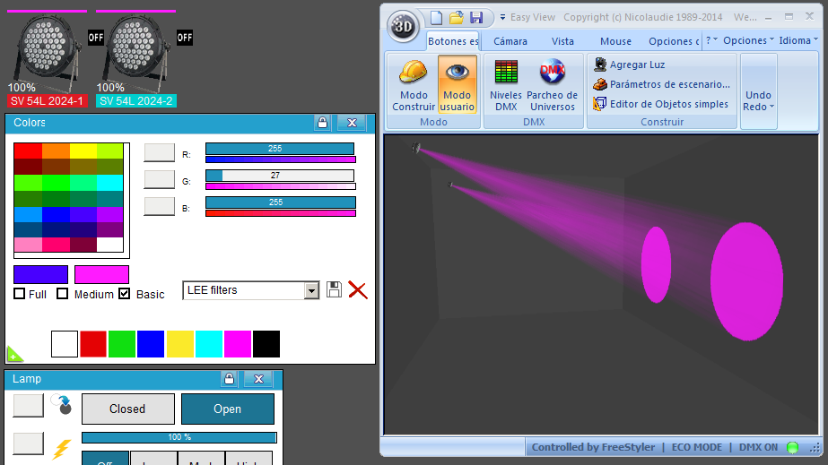Viewport: 828px width, 465px height.
Task: Switch to Modo Construir
Action: pyautogui.click(x=413, y=84)
